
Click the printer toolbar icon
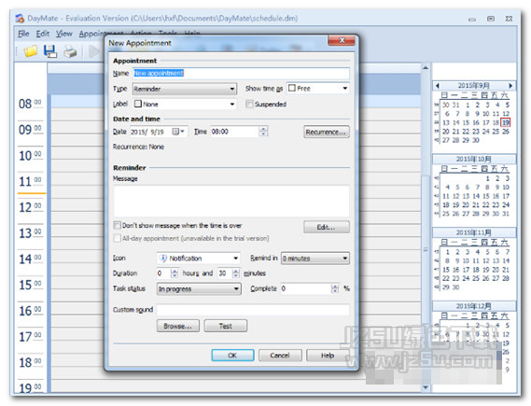pyautogui.click(x=70, y=52)
